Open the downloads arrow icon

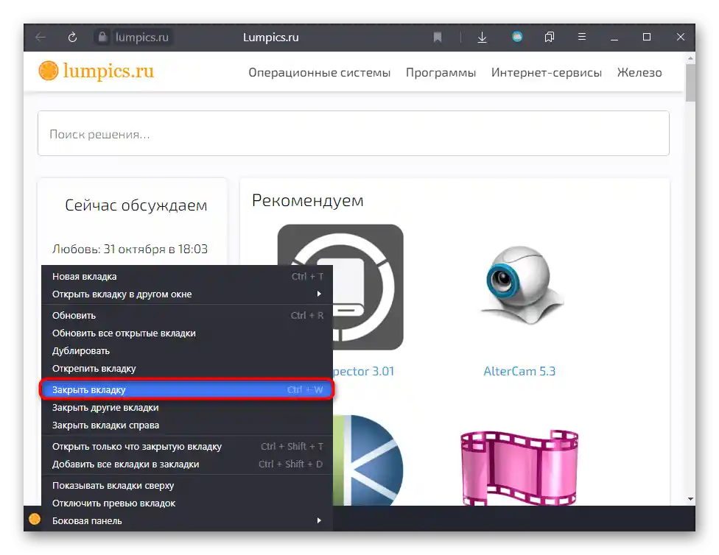coord(482,37)
